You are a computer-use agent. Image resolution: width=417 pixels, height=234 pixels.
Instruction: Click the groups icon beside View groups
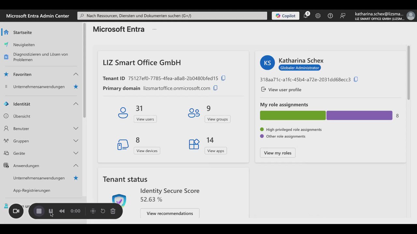[x=194, y=112]
